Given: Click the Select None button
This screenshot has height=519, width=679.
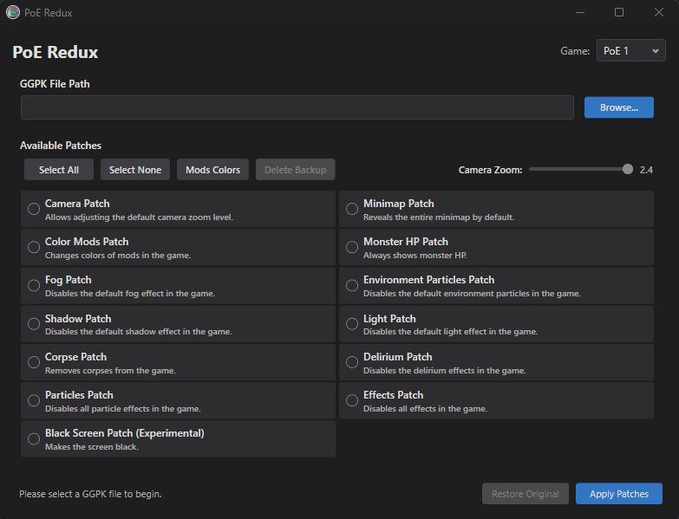Looking at the screenshot, I should [135, 170].
